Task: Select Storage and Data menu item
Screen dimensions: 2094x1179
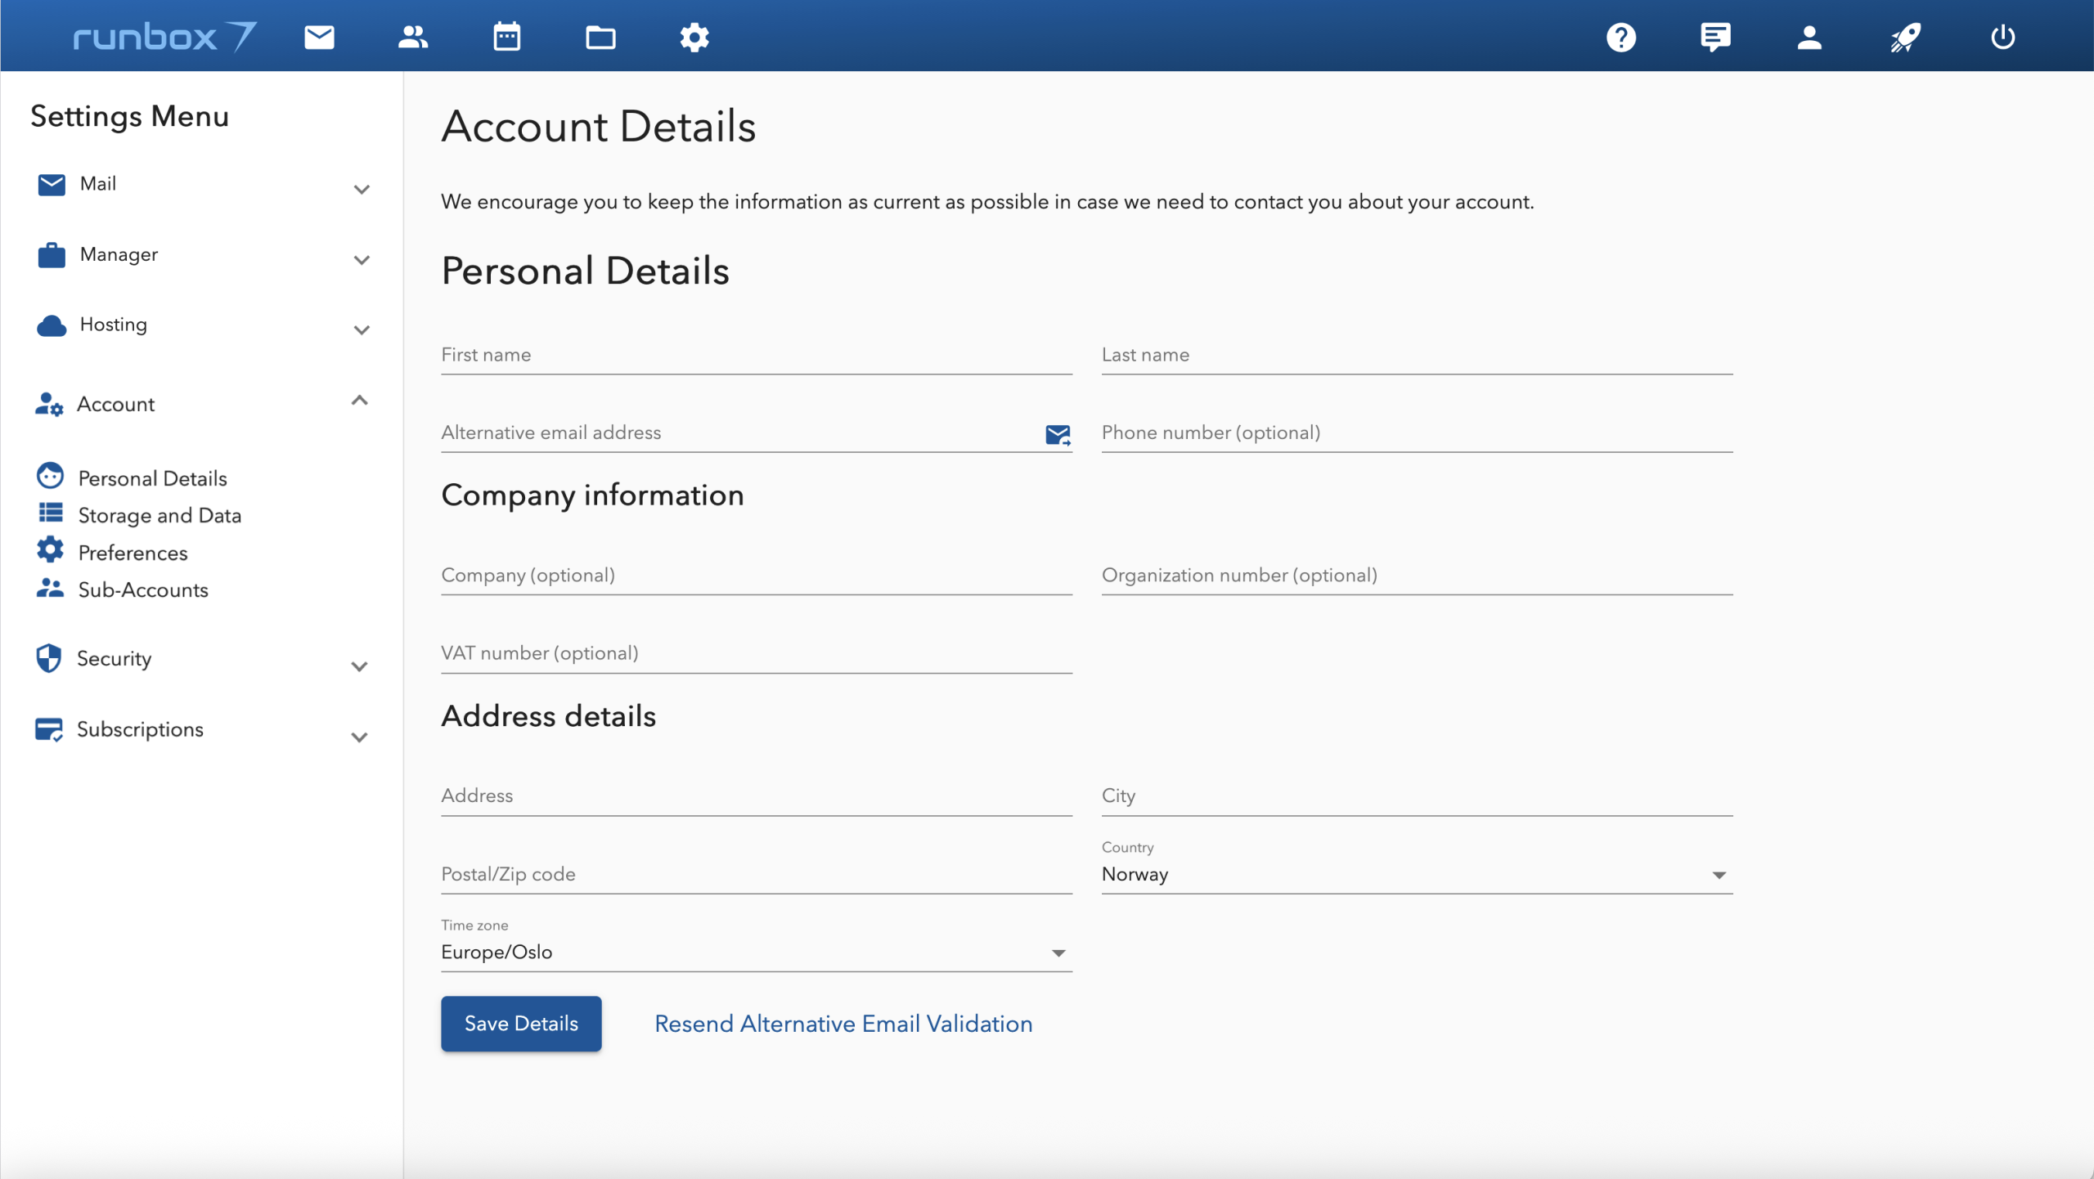Action: coord(160,515)
